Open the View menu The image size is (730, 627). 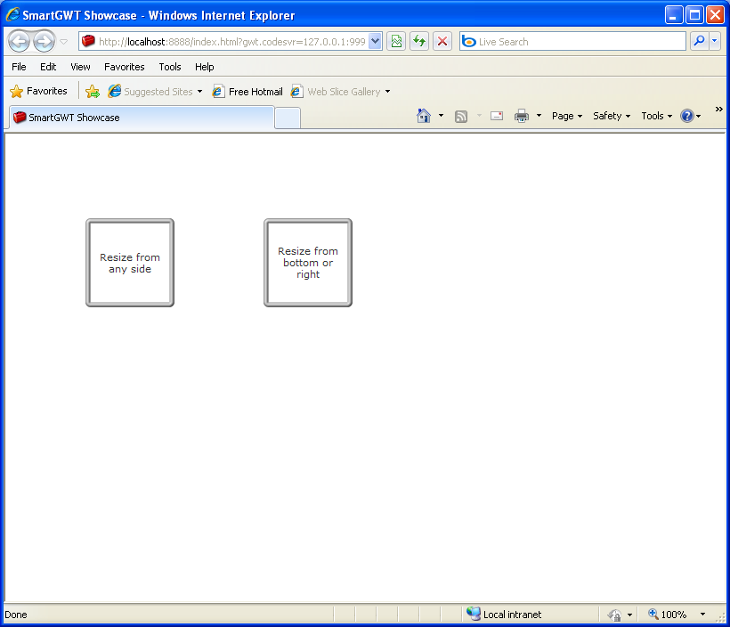[80, 67]
